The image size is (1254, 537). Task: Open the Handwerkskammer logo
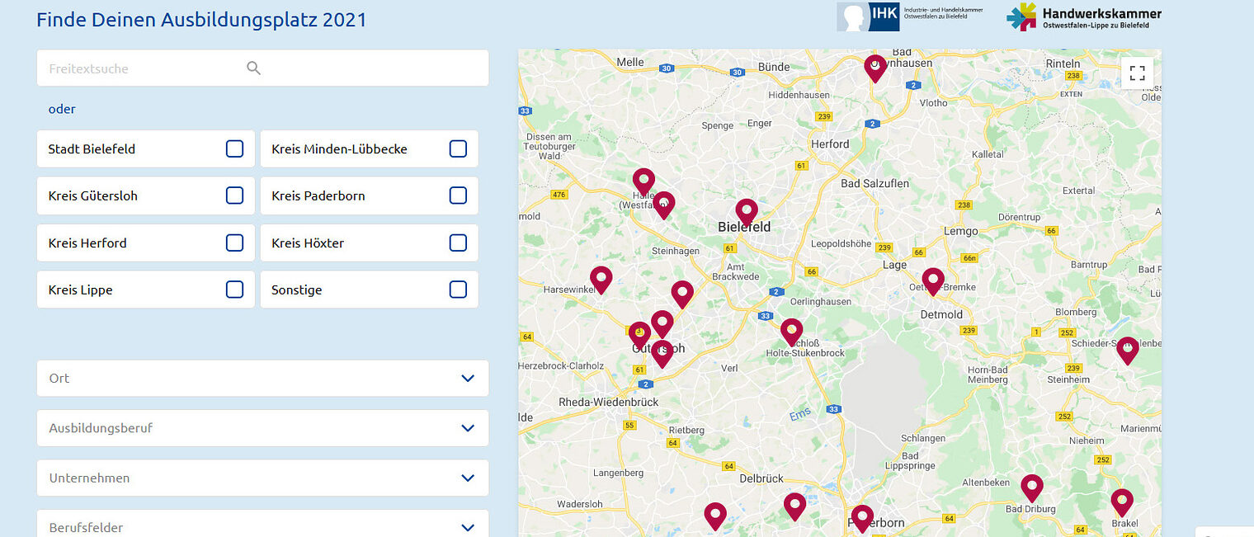coord(1084,16)
